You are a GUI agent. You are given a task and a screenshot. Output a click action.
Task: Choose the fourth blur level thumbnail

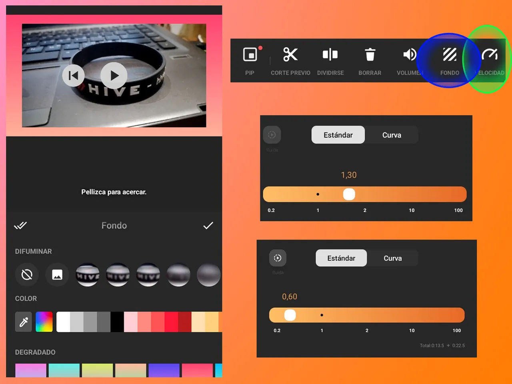click(178, 275)
